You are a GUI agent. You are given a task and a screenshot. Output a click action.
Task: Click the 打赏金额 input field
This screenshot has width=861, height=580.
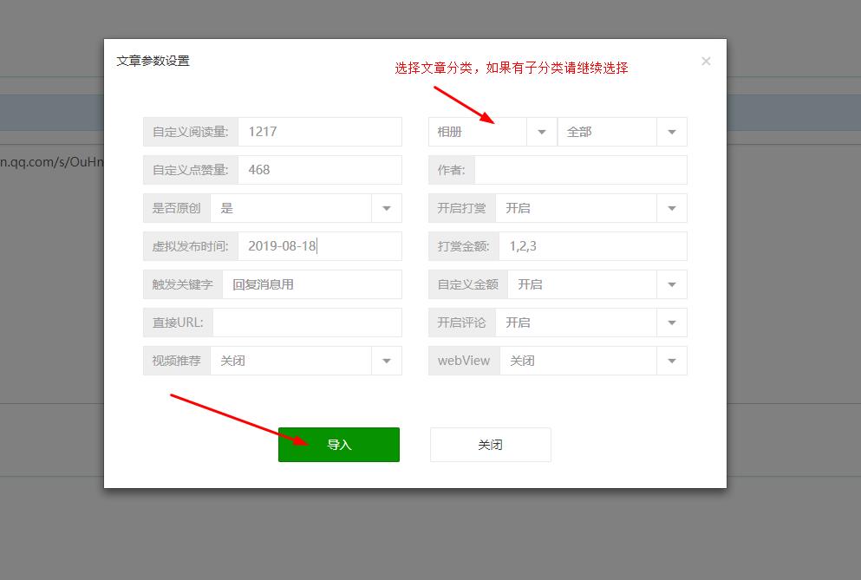(x=592, y=246)
